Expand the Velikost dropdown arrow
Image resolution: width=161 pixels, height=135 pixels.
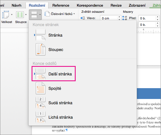tap(12, 15)
